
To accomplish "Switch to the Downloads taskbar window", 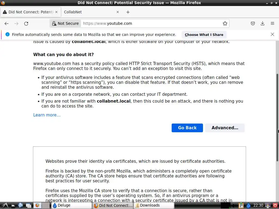I will click(154, 205).
